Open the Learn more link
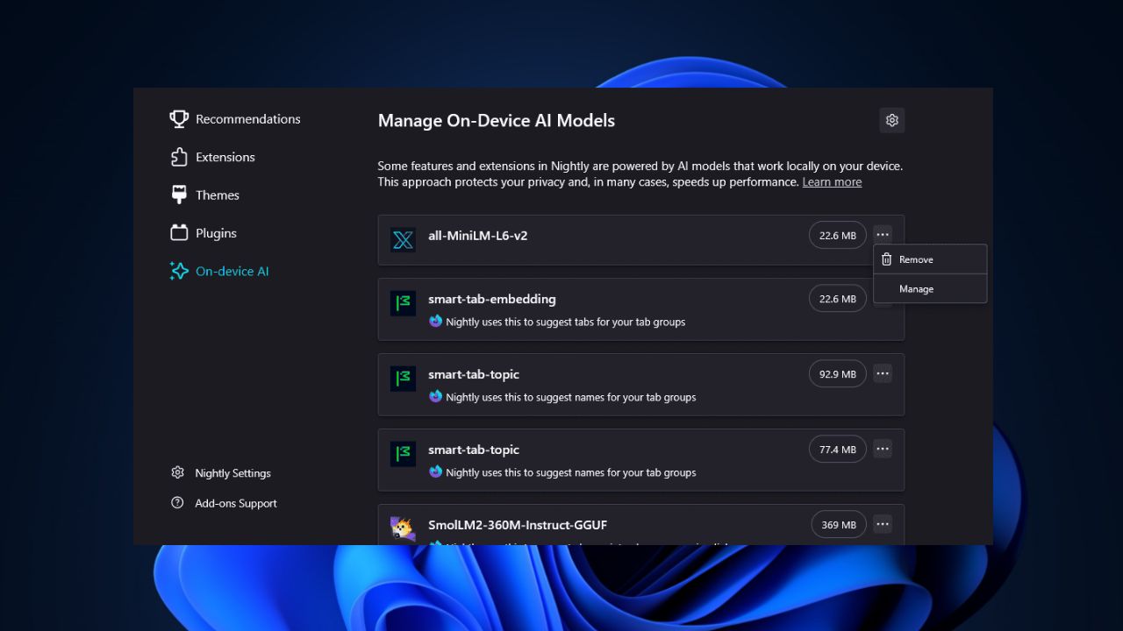1123x631 pixels. 832,181
